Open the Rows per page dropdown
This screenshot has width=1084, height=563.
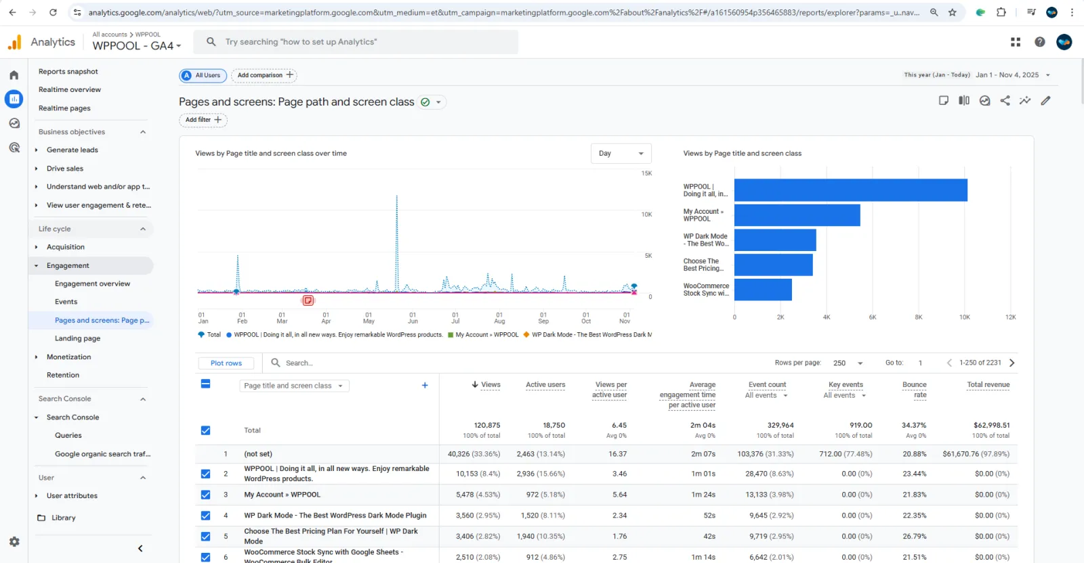tap(848, 363)
